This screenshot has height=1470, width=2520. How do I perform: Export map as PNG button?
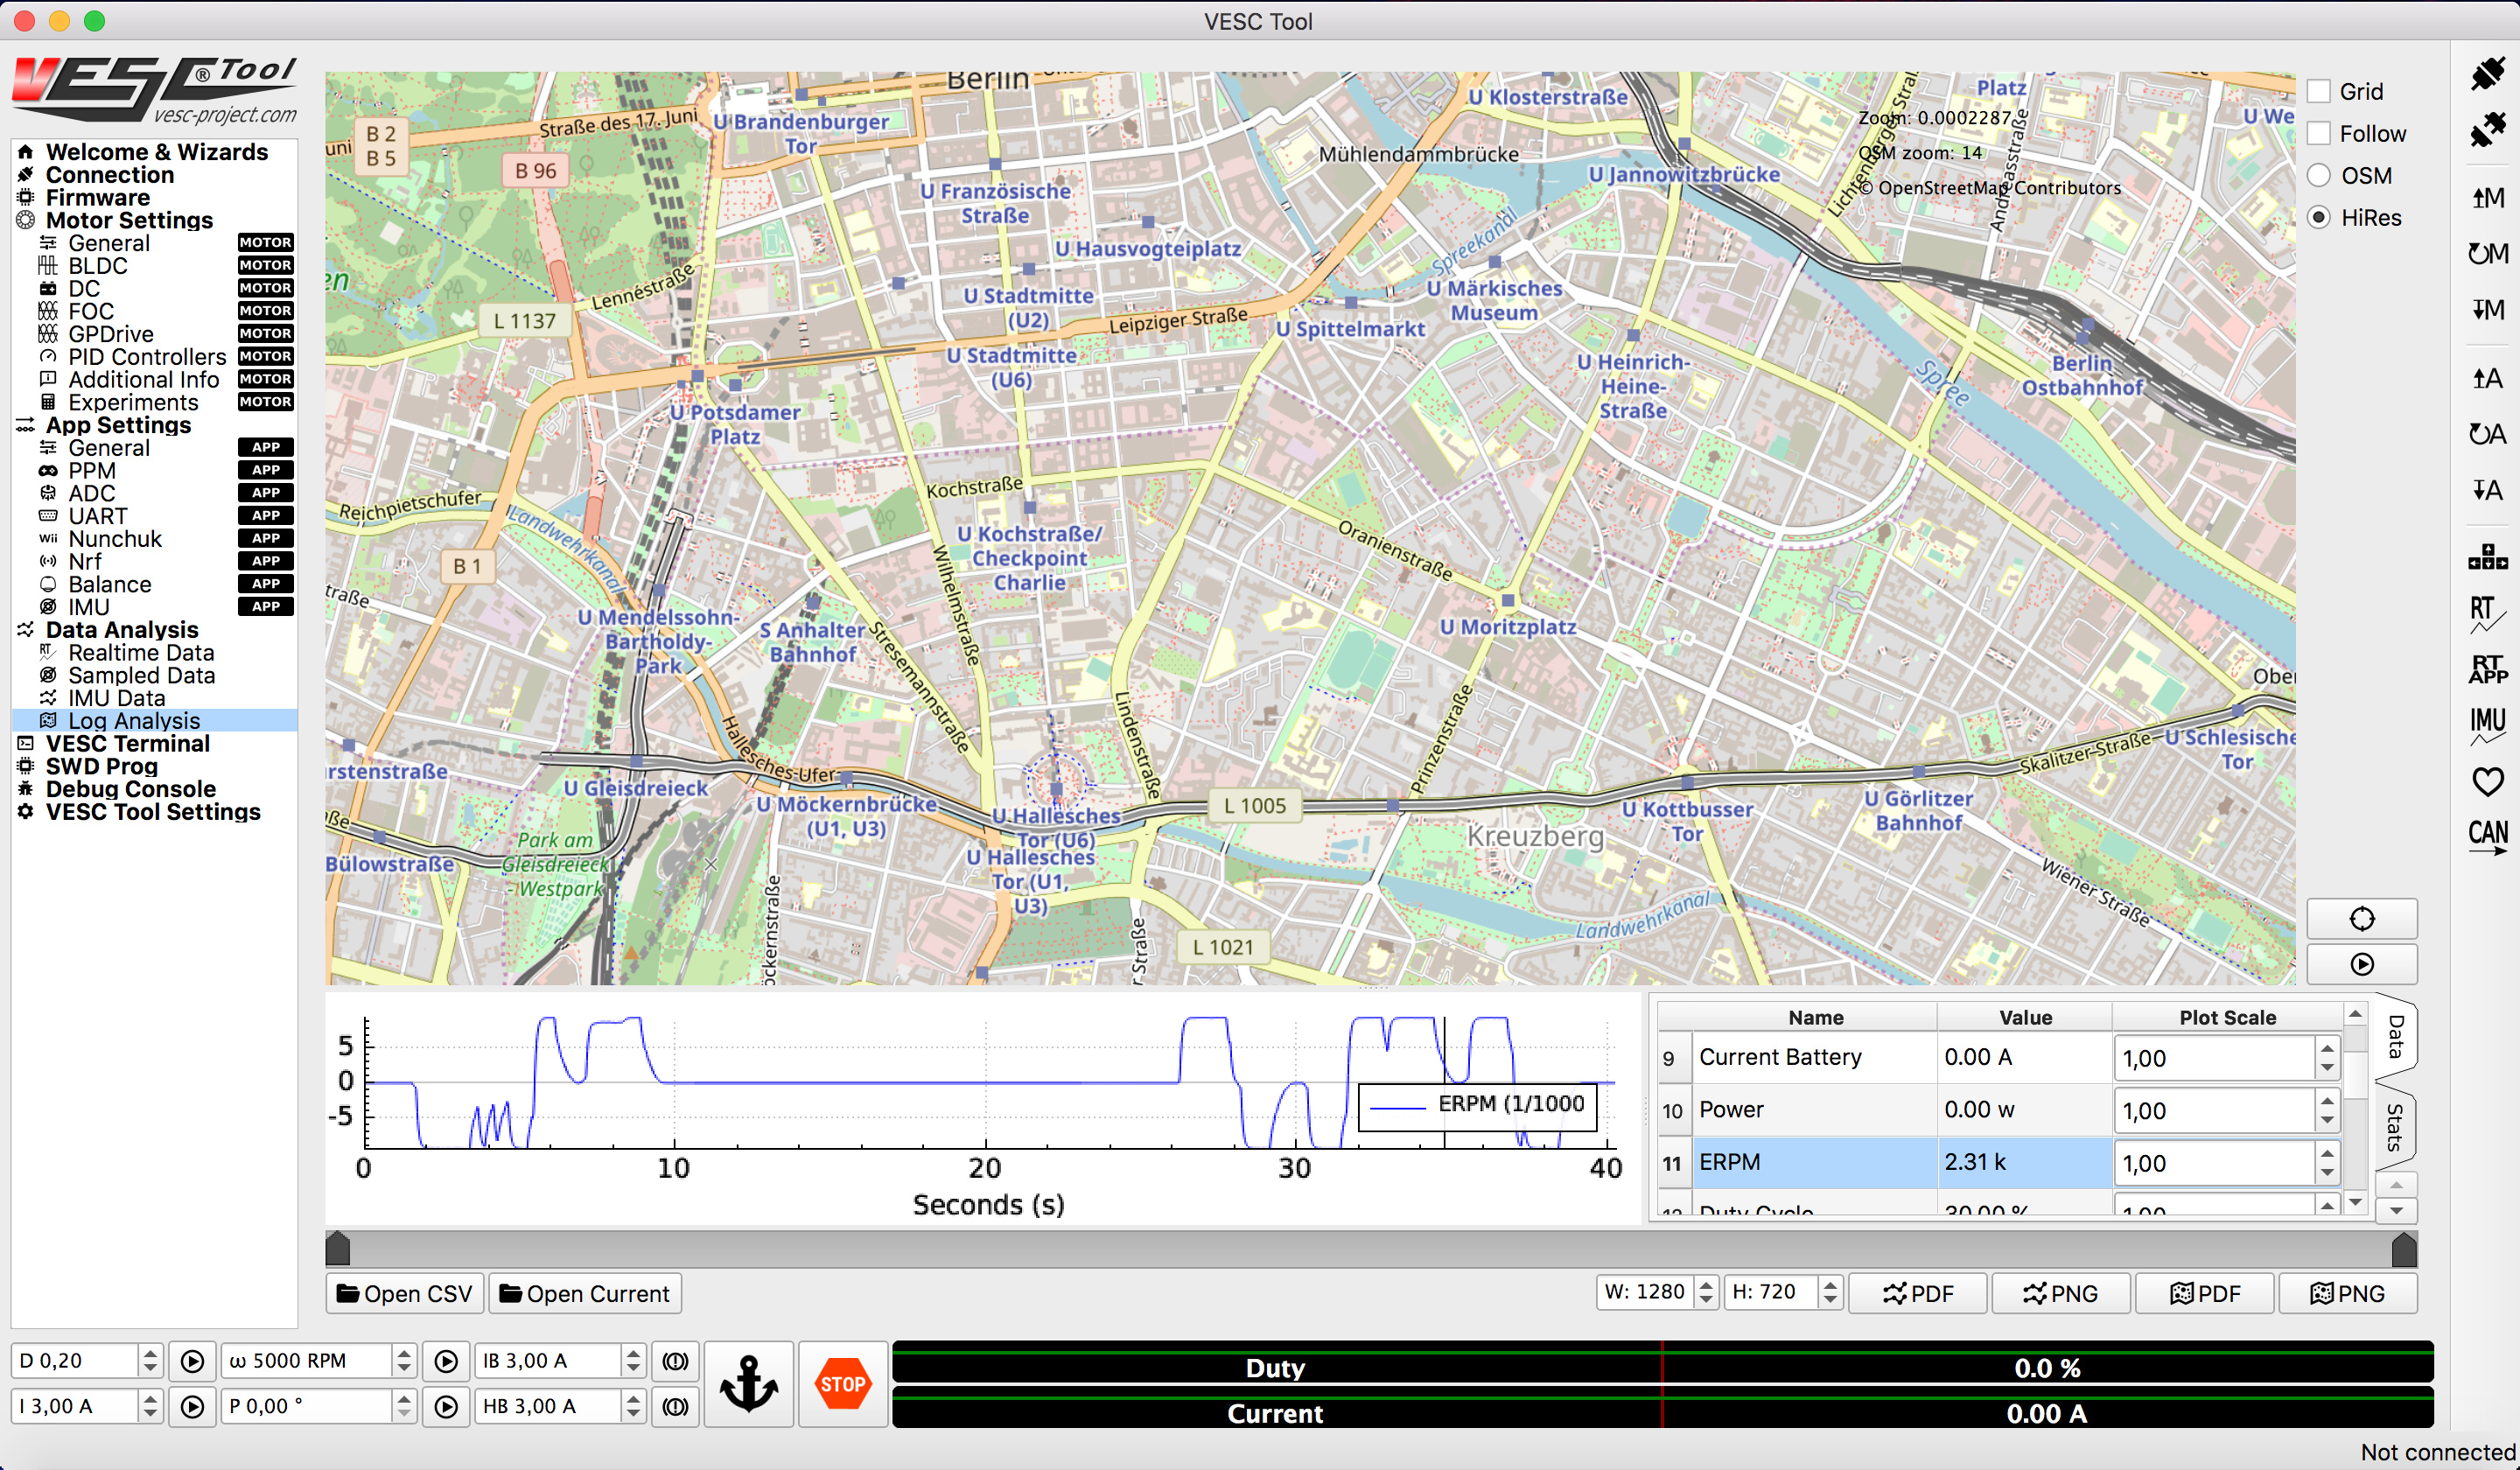click(x=2348, y=1293)
